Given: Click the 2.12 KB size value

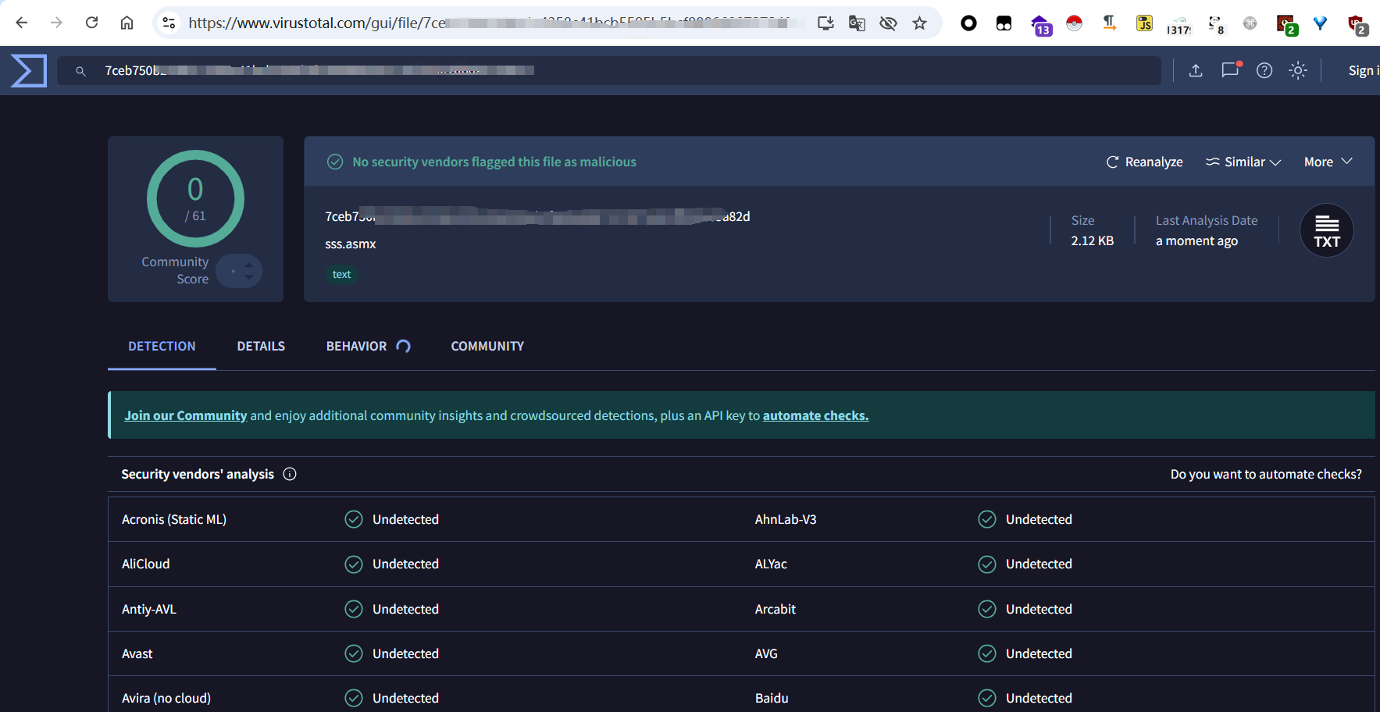Looking at the screenshot, I should click(1093, 240).
